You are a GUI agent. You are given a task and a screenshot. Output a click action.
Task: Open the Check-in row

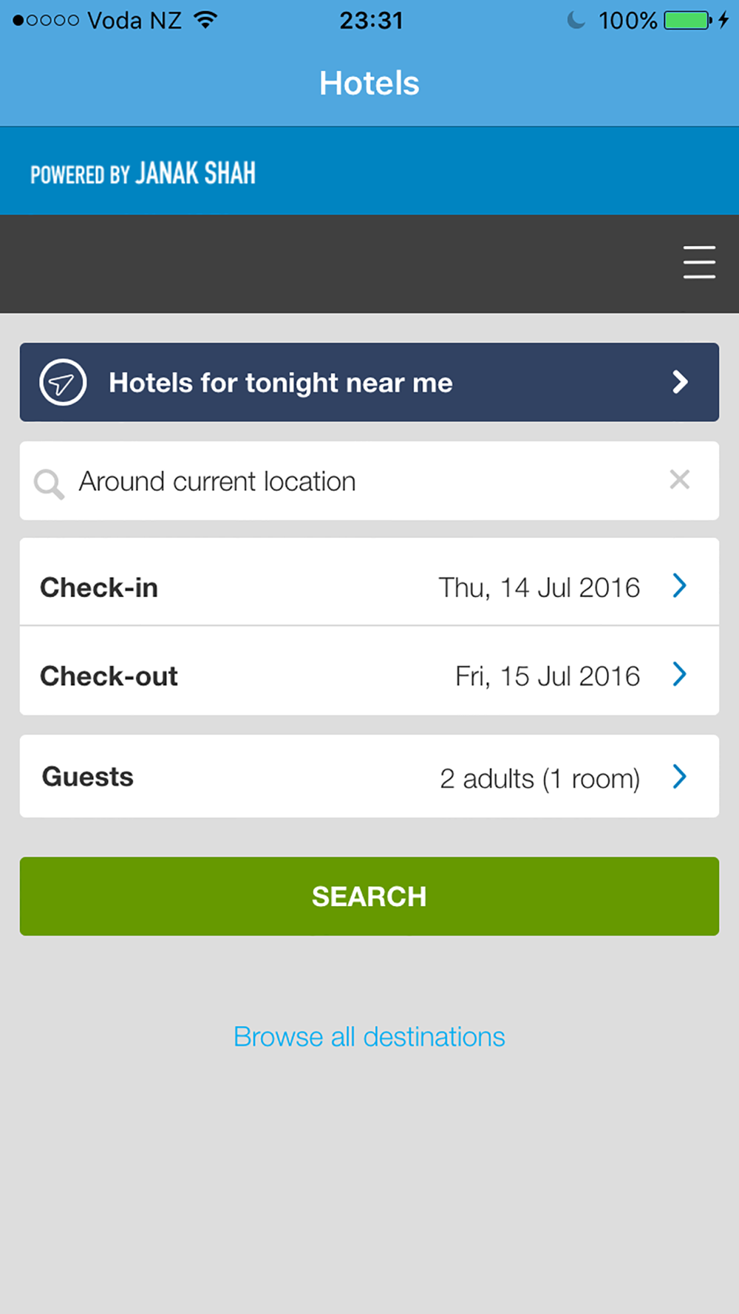click(369, 582)
